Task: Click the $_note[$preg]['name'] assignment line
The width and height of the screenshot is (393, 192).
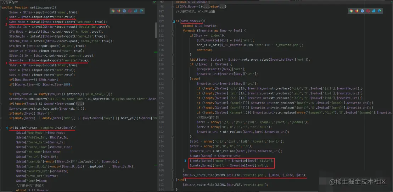Action: pos(232,161)
